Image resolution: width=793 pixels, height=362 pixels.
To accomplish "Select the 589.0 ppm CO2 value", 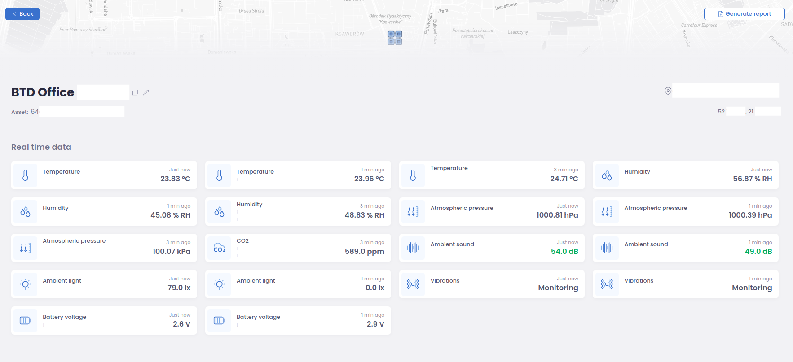I will (365, 251).
